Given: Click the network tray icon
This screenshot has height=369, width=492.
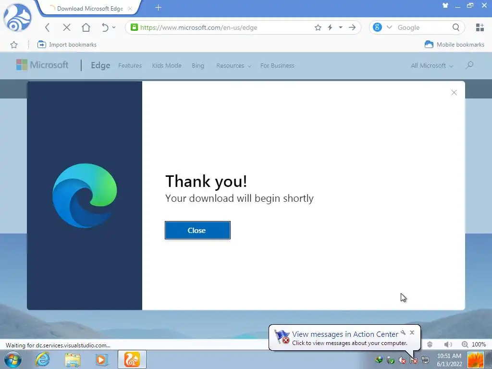Looking at the screenshot, I should [426, 360].
